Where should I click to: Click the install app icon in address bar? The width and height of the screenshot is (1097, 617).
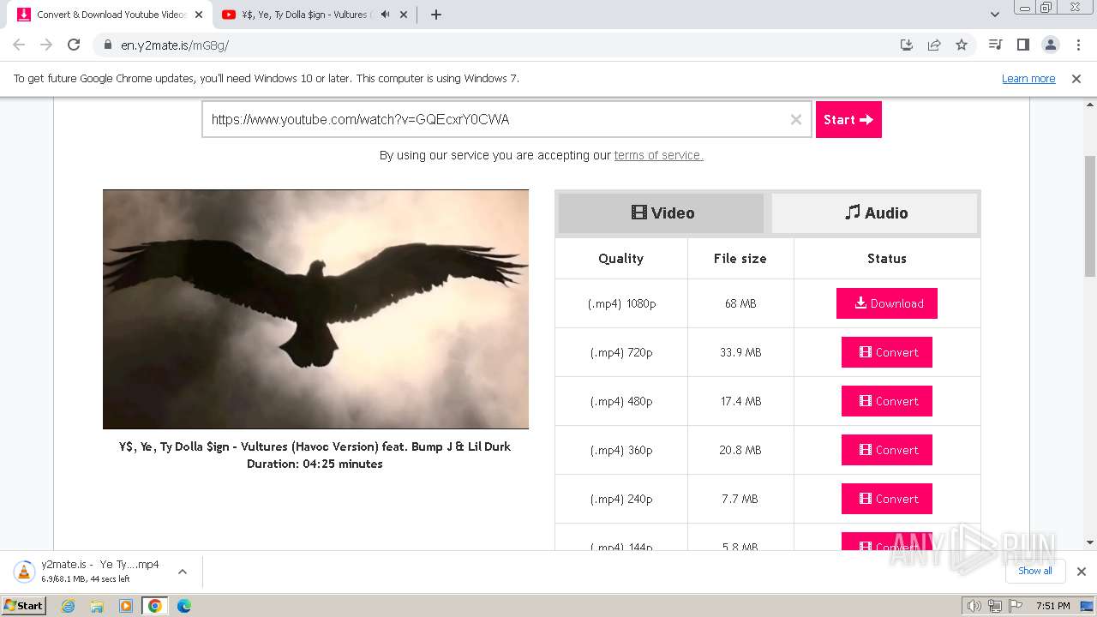(907, 45)
